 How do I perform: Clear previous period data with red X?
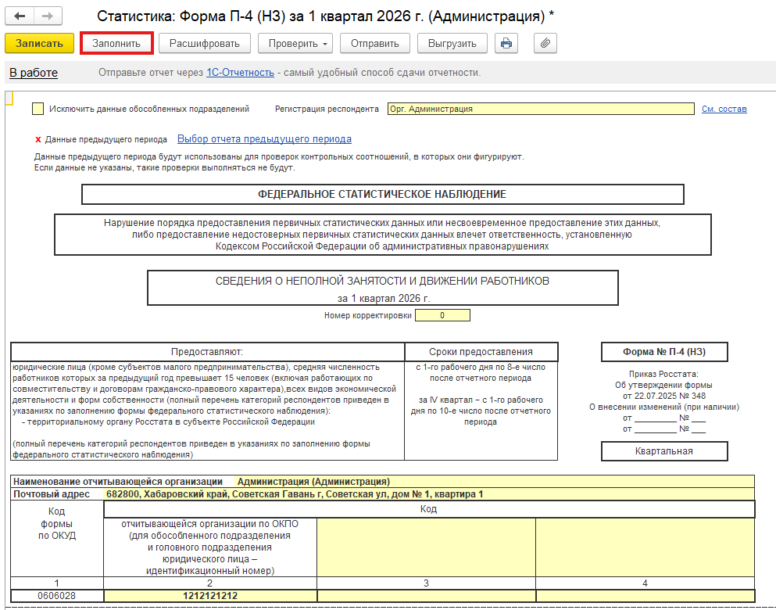(38, 140)
